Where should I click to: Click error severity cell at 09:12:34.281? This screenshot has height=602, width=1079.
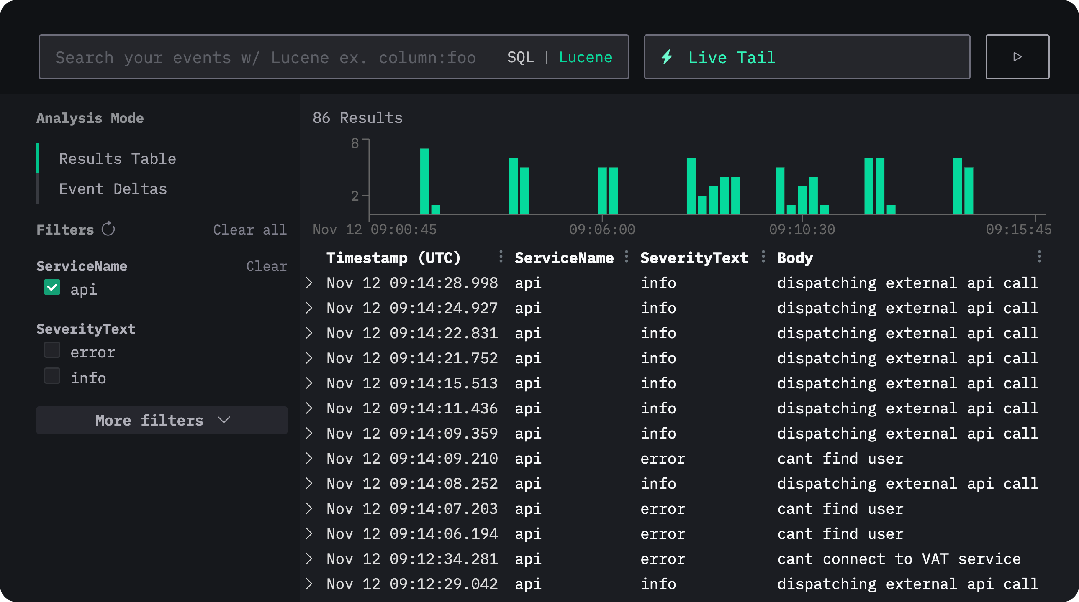tap(663, 559)
